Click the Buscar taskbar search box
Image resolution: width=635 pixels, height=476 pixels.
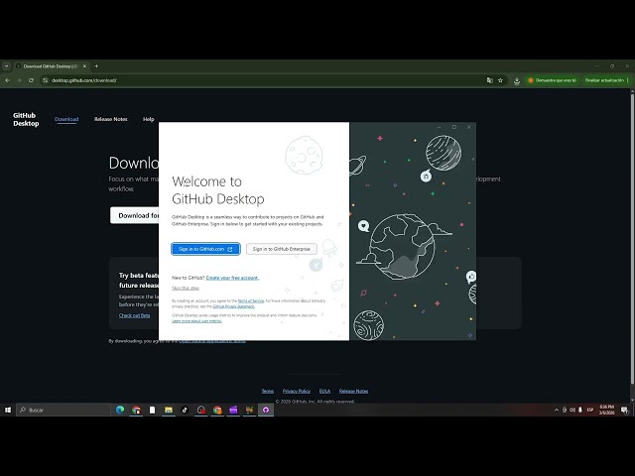pyautogui.click(x=63, y=410)
